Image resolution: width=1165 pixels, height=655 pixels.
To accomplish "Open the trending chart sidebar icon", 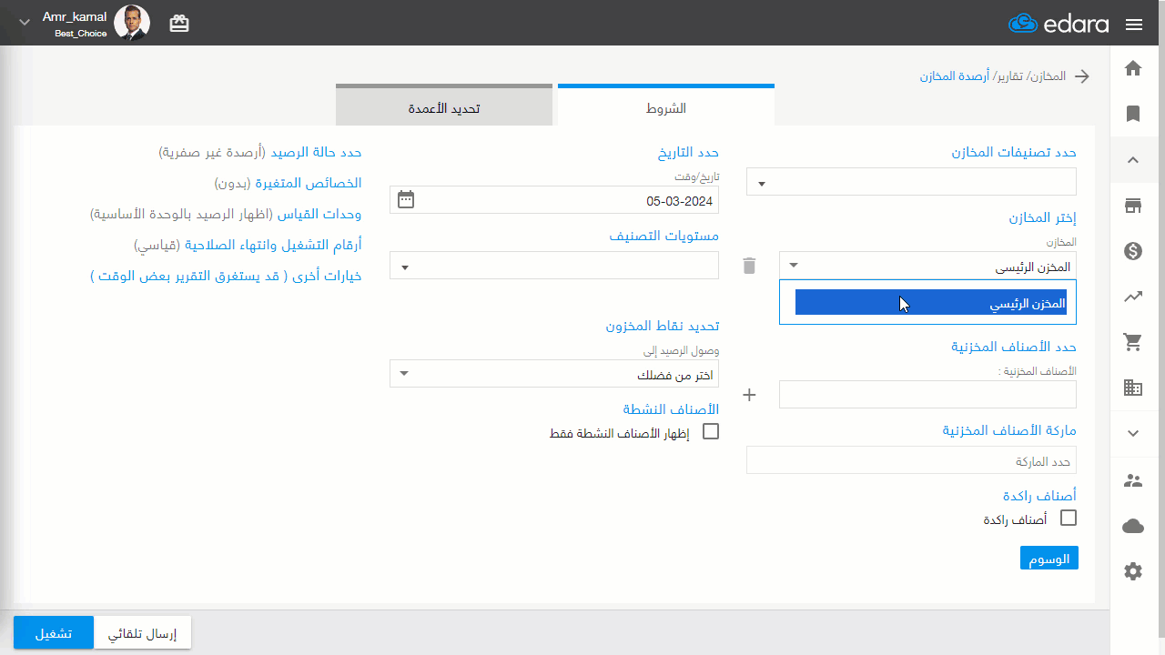I will (1133, 297).
